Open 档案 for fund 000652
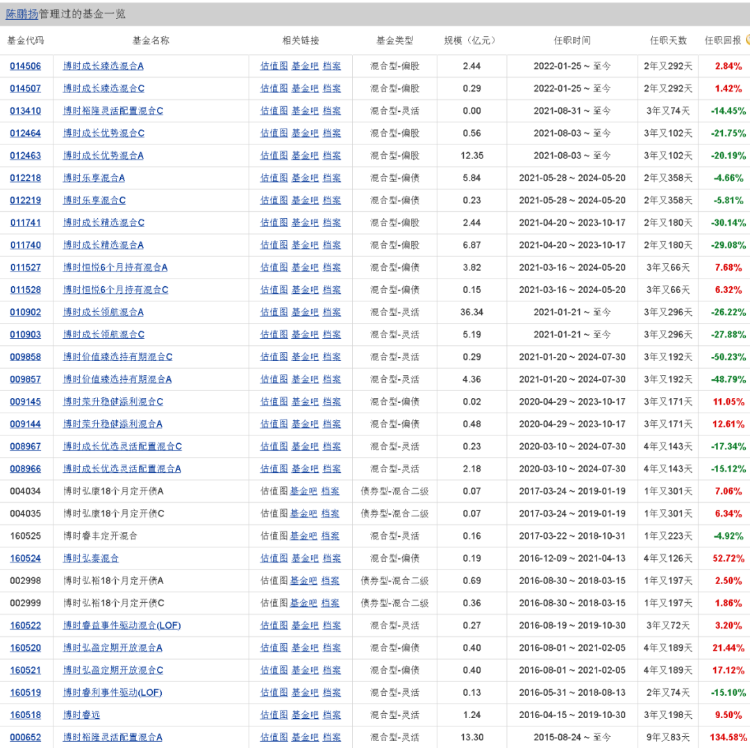Viewport: 750px width, 748px height. point(332,738)
